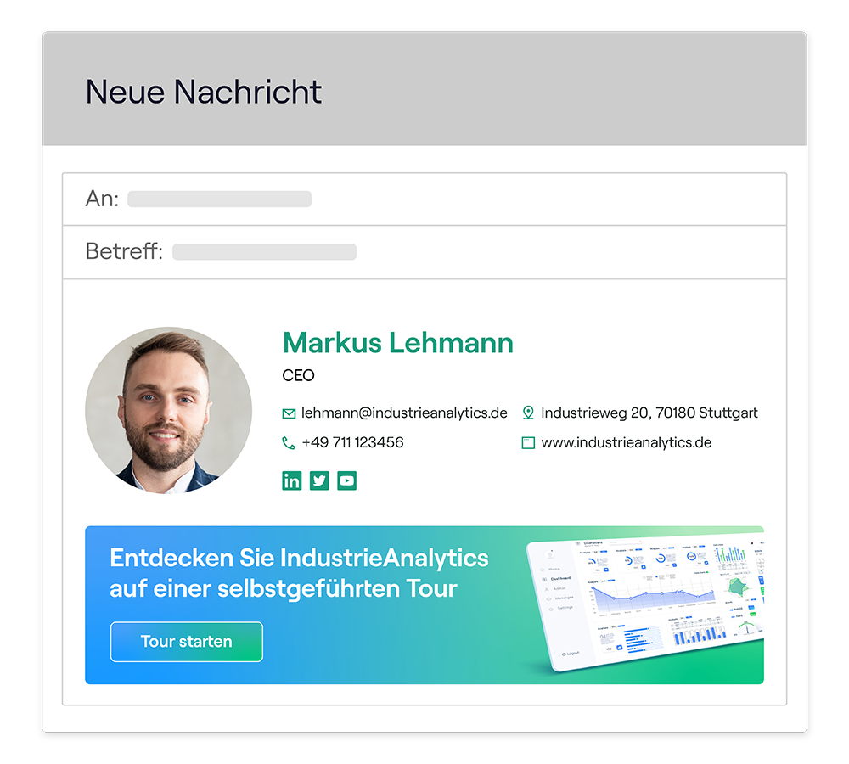
Task: Click the envelope icon beside the email address
Action: pyautogui.click(x=290, y=413)
